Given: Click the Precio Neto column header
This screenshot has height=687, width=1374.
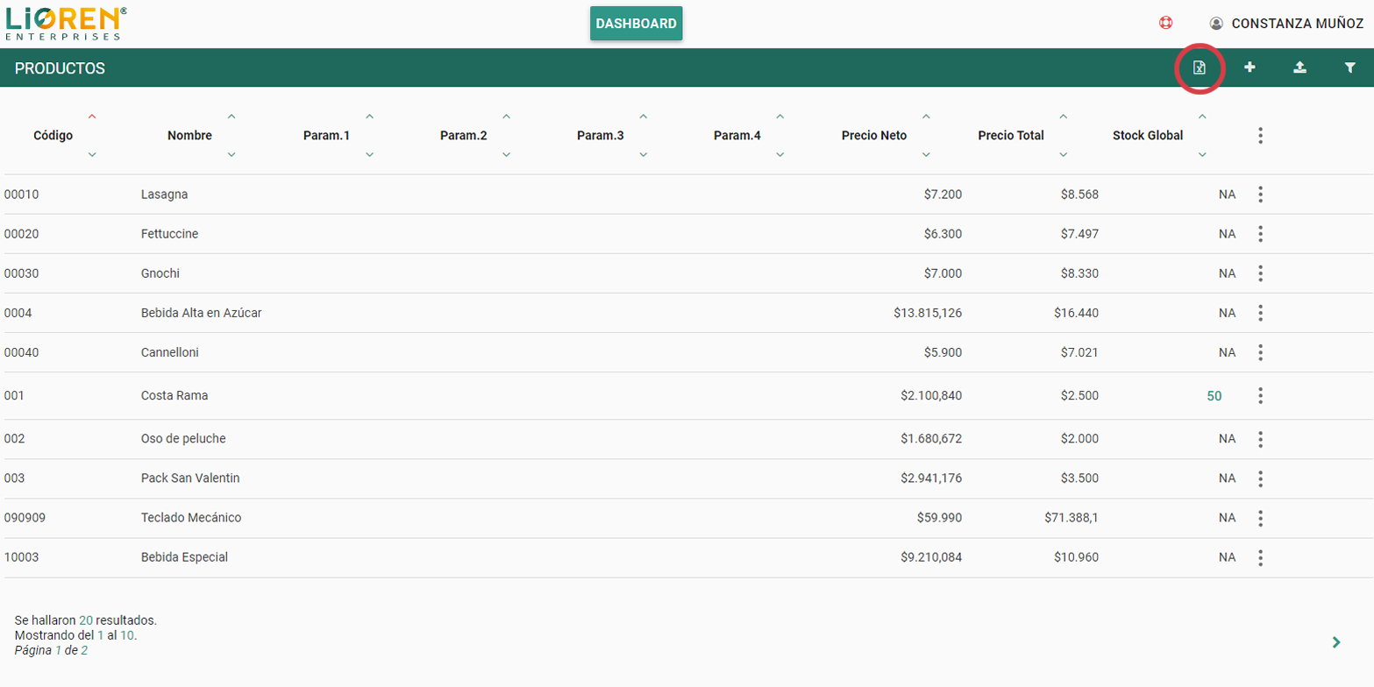Looking at the screenshot, I should [x=874, y=136].
